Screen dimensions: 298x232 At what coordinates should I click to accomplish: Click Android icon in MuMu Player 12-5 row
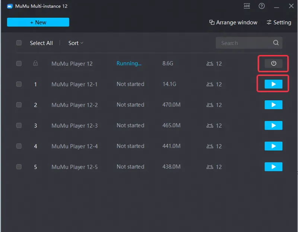pos(210,167)
